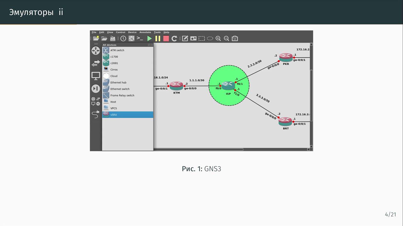
Task: Open the Help menu
Action: [x=166, y=32]
